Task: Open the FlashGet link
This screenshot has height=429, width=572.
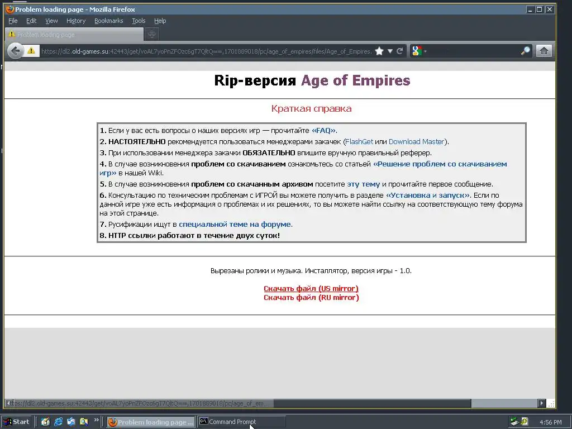Action: coord(359,141)
